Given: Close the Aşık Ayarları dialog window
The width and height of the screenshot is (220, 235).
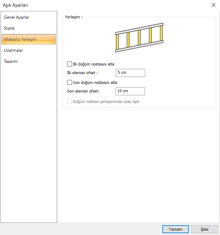Looking at the screenshot, I should click(x=213, y=5).
